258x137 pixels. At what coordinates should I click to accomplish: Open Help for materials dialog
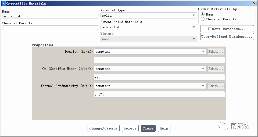click(x=164, y=128)
